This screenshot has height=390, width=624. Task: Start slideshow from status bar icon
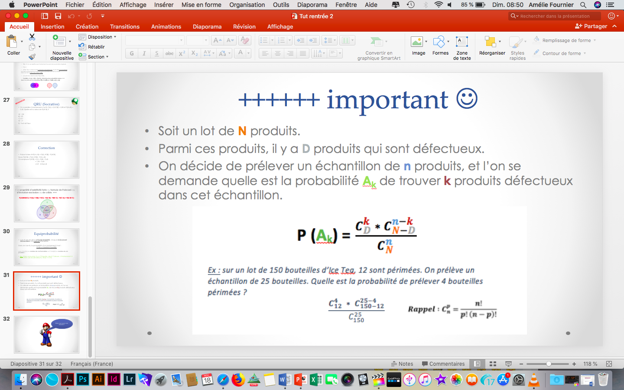[x=508, y=364]
